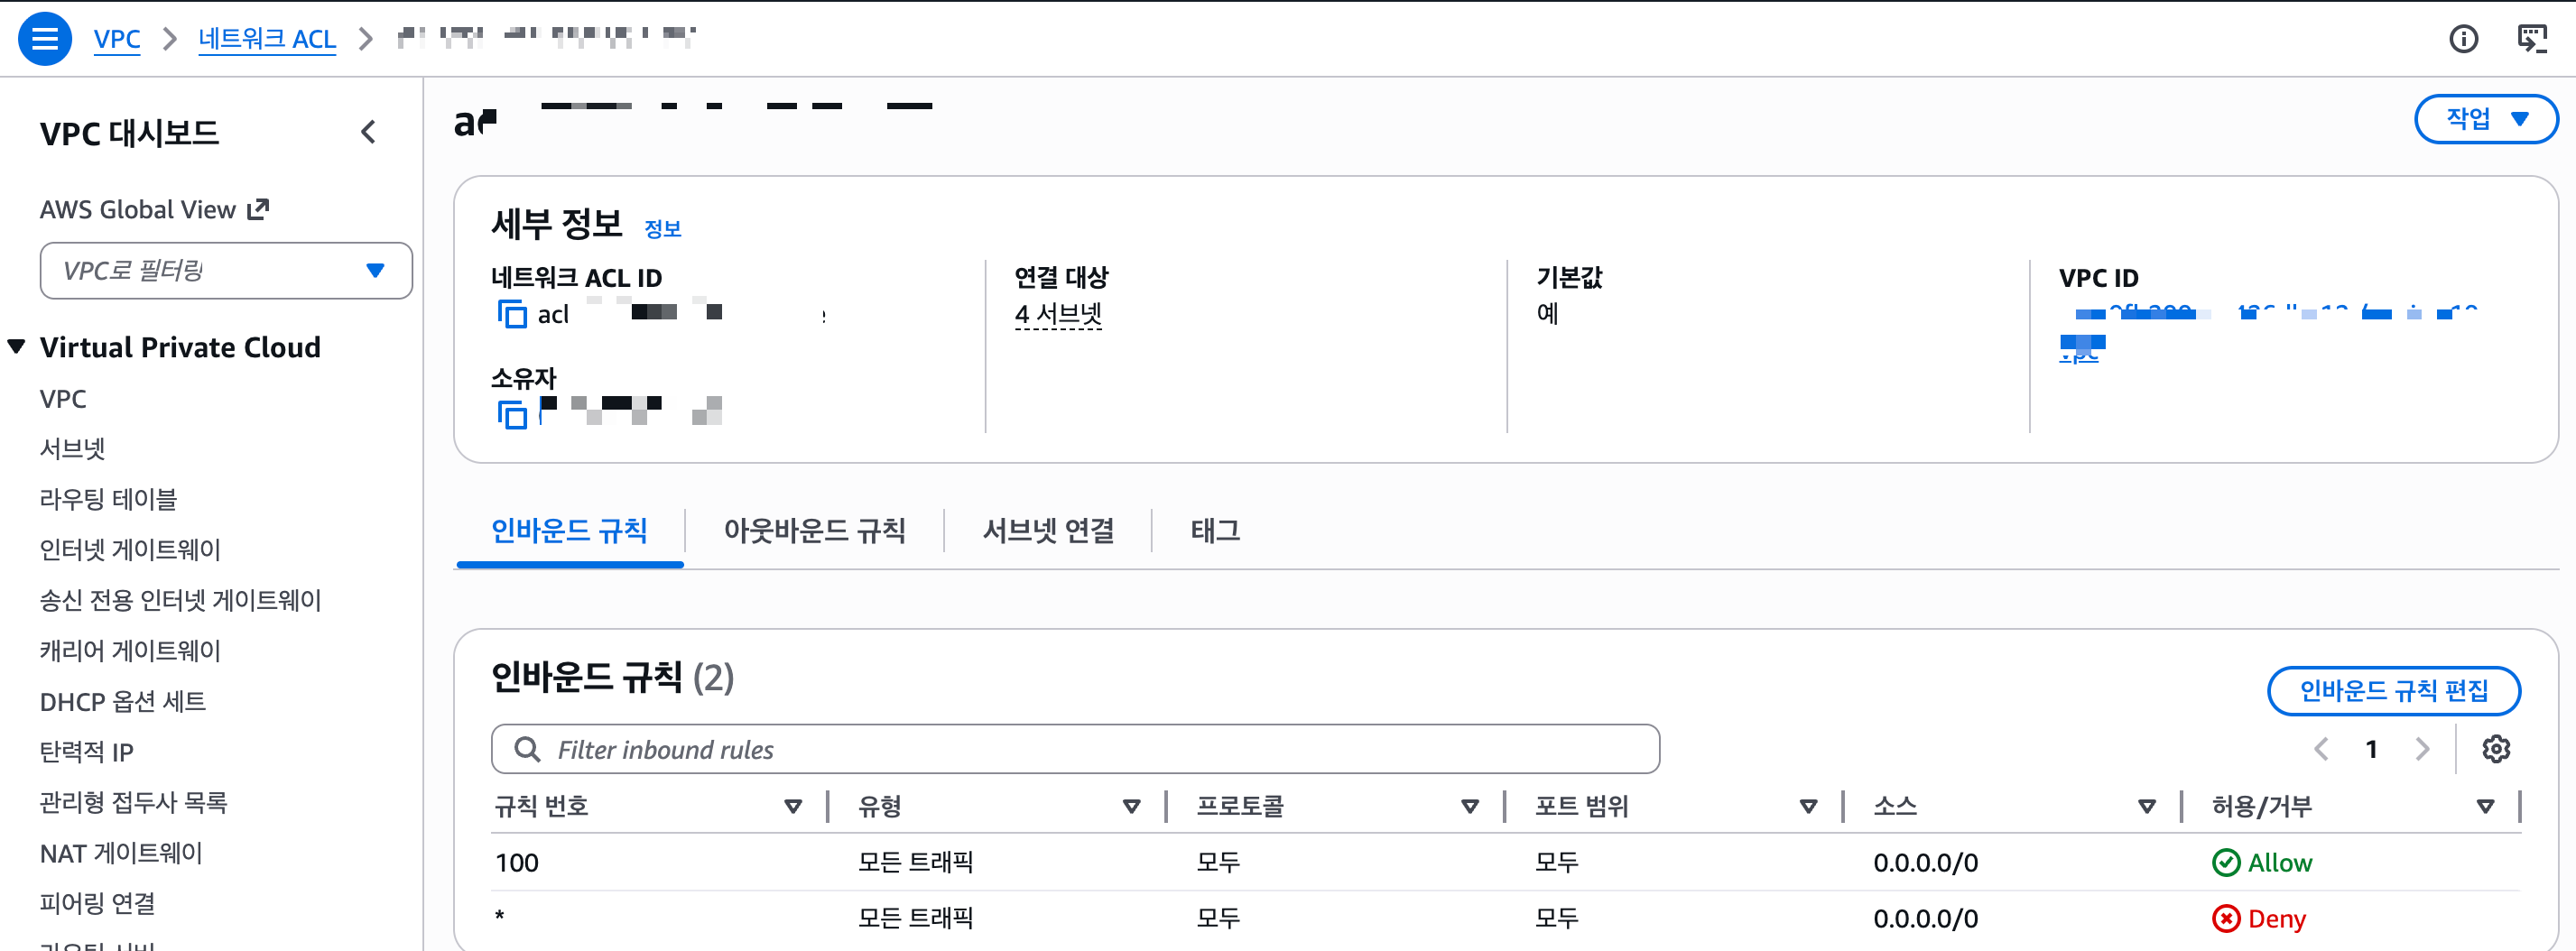
Task: Open 캐리어 게이트웨이 in the sidebar
Action: tap(130, 651)
